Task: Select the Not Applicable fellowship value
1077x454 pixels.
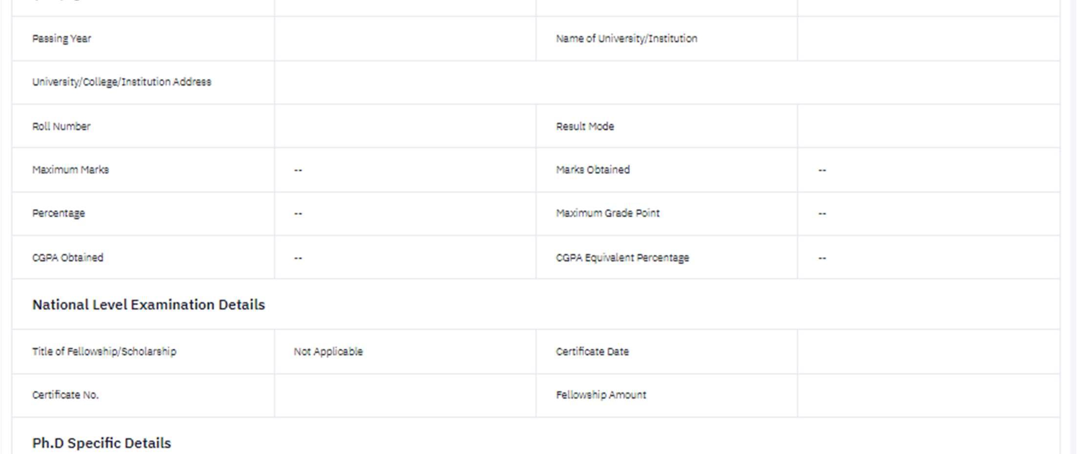Action: [x=328, y=351]
